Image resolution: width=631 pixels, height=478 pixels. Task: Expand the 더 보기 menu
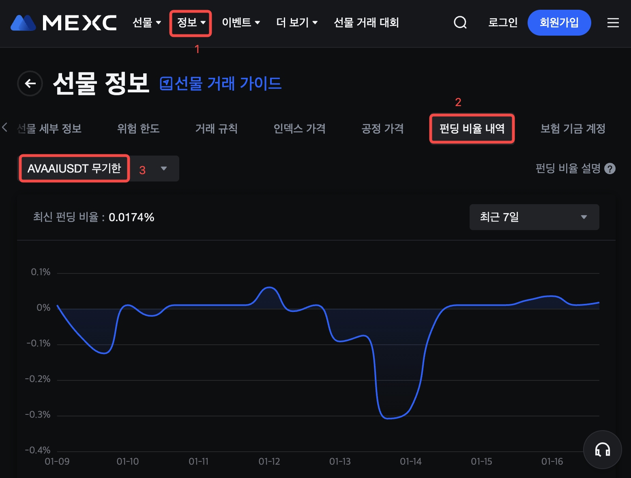(296, 23)
